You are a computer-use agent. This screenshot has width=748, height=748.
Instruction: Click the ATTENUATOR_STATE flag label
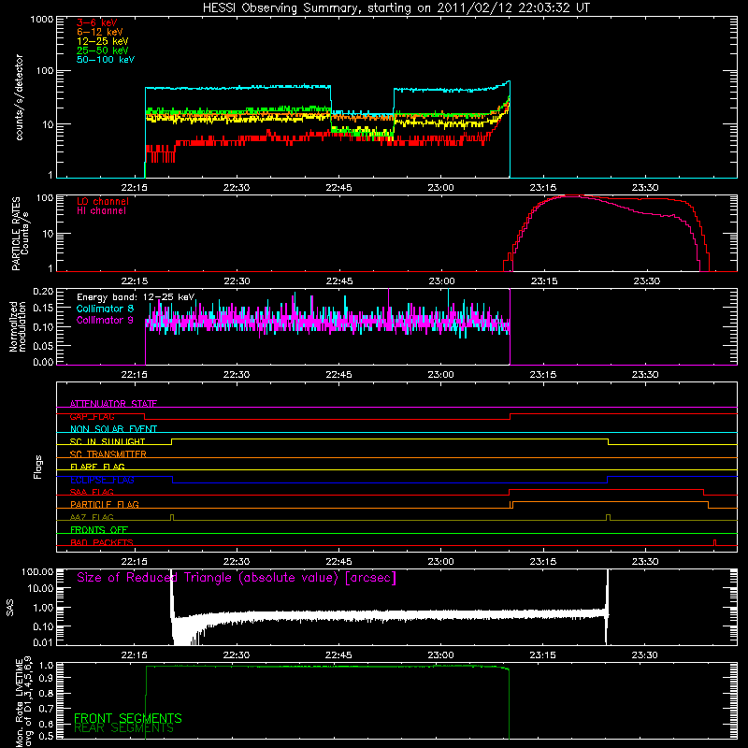tap(113, 404)
